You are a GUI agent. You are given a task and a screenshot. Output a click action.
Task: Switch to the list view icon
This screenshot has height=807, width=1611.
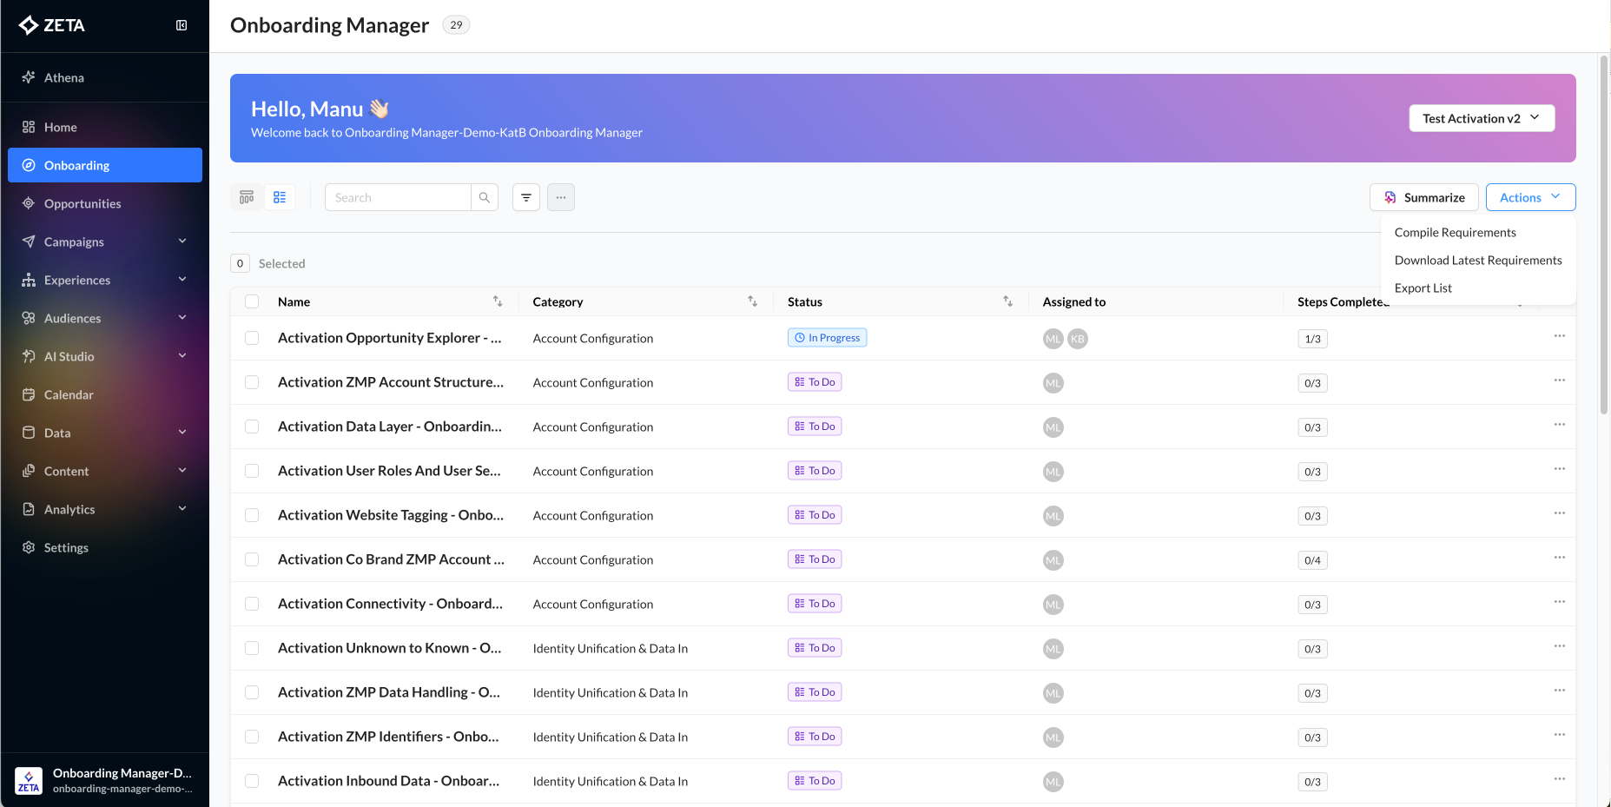280,197
